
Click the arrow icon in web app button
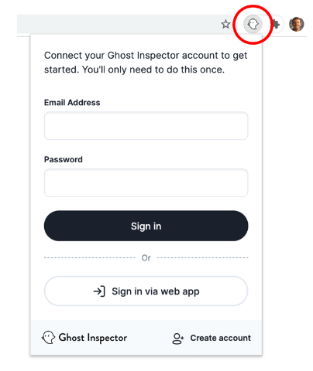pyautogui.click(x=99, y=291)
